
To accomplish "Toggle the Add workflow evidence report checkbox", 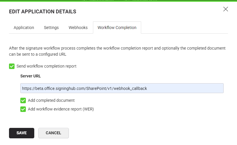I will tap(23, 109).
